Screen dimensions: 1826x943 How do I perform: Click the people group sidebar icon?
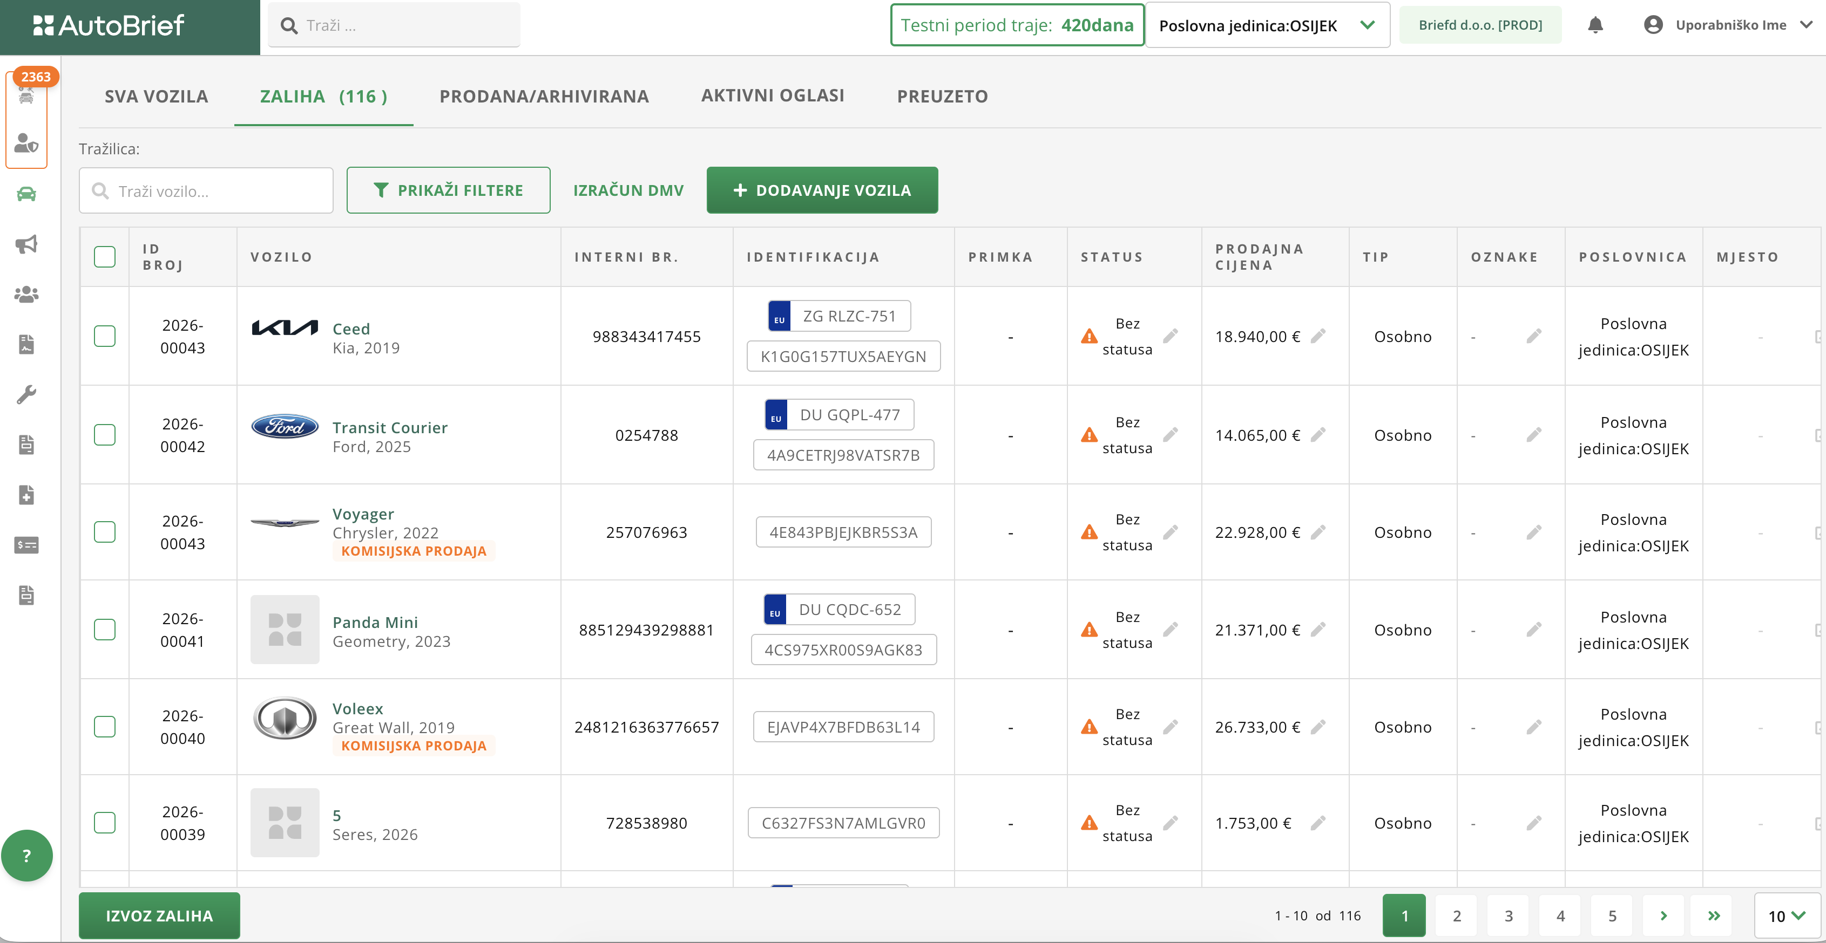(26, 294)
